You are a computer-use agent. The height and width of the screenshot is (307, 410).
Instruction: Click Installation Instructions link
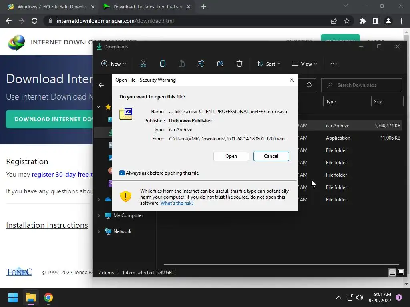click(x=47, y=225)
